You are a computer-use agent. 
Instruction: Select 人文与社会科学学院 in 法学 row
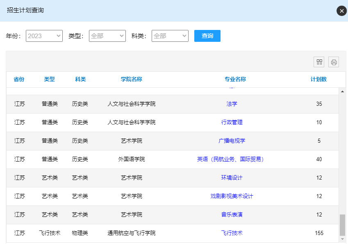132,104
